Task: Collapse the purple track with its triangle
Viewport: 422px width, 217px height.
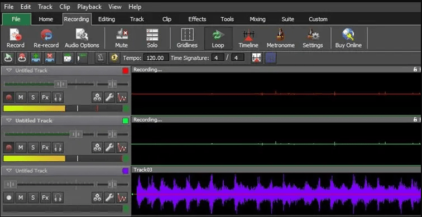Action: (9, 171)
